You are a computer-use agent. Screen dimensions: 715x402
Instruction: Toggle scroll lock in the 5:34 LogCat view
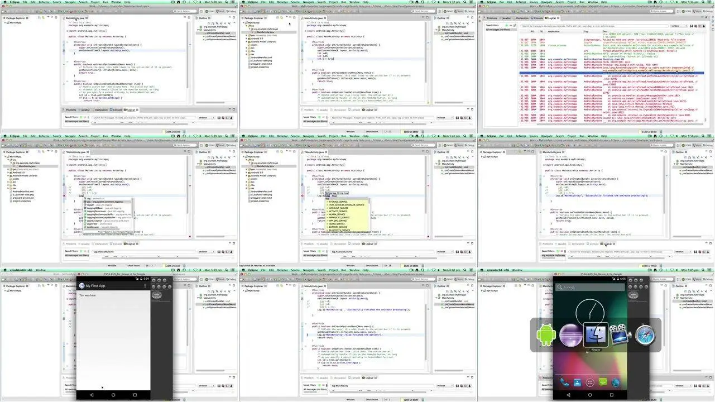[704, 26]
